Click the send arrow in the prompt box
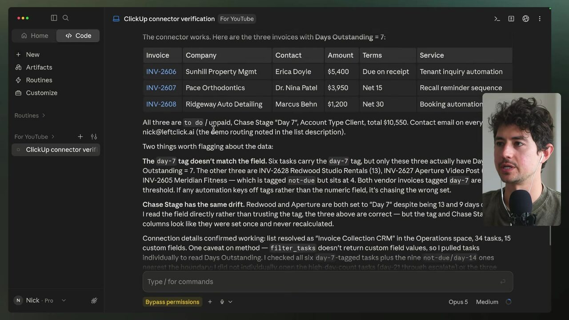Screen dimensions: 569x320 [x=503, y=281]
